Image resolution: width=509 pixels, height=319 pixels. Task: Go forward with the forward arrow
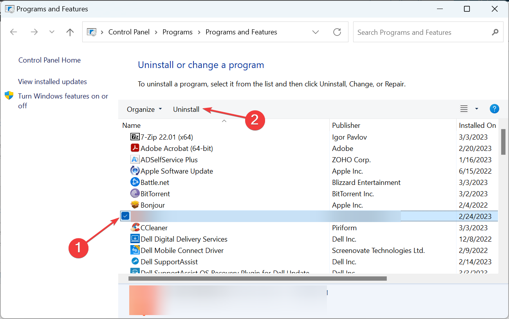click(34, 32)
